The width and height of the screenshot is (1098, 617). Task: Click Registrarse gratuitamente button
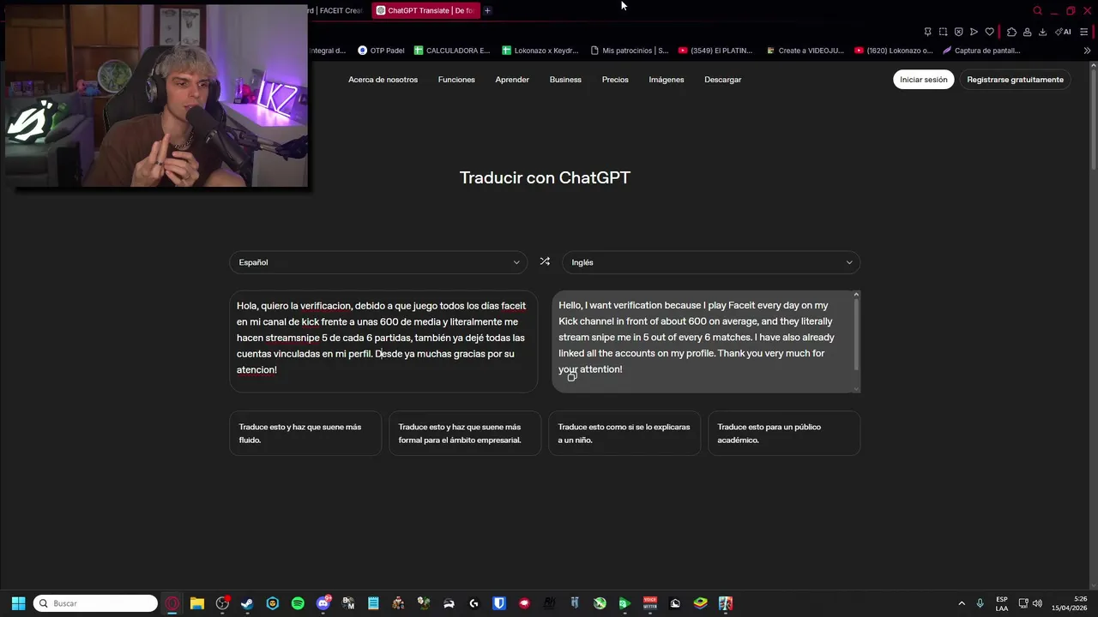(x=1015, y=80)
